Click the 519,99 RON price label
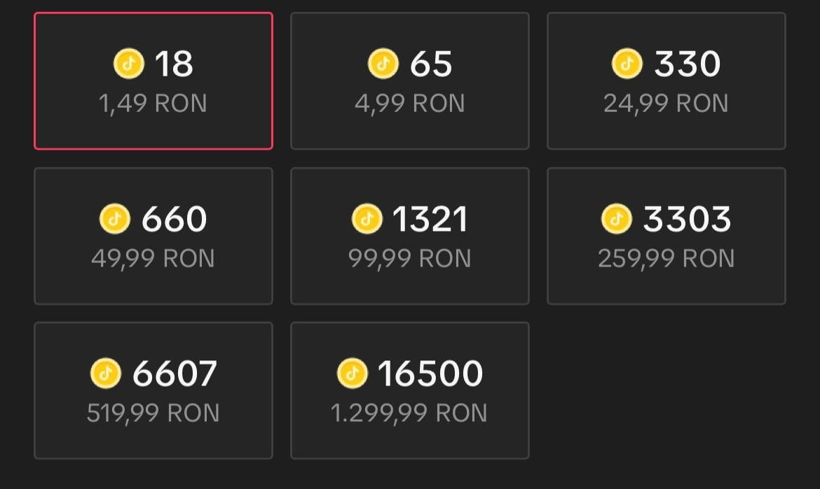This screenshot has width=820, height=489. 153,413
